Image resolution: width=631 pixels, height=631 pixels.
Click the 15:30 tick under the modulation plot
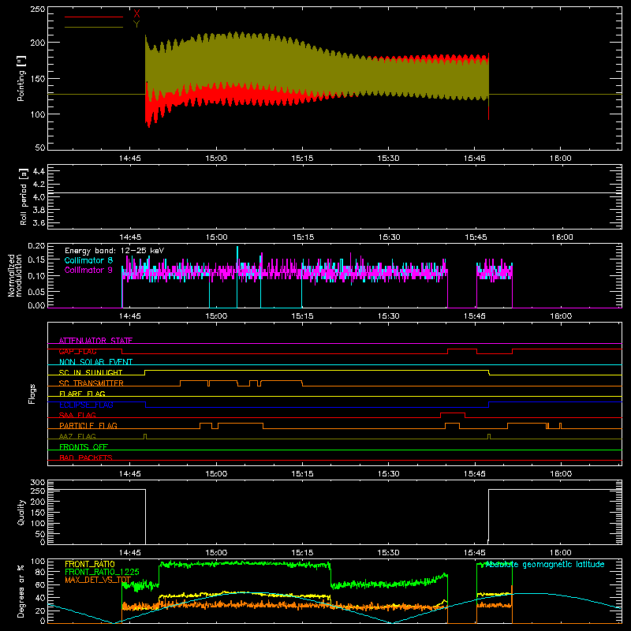click(389, 316)
